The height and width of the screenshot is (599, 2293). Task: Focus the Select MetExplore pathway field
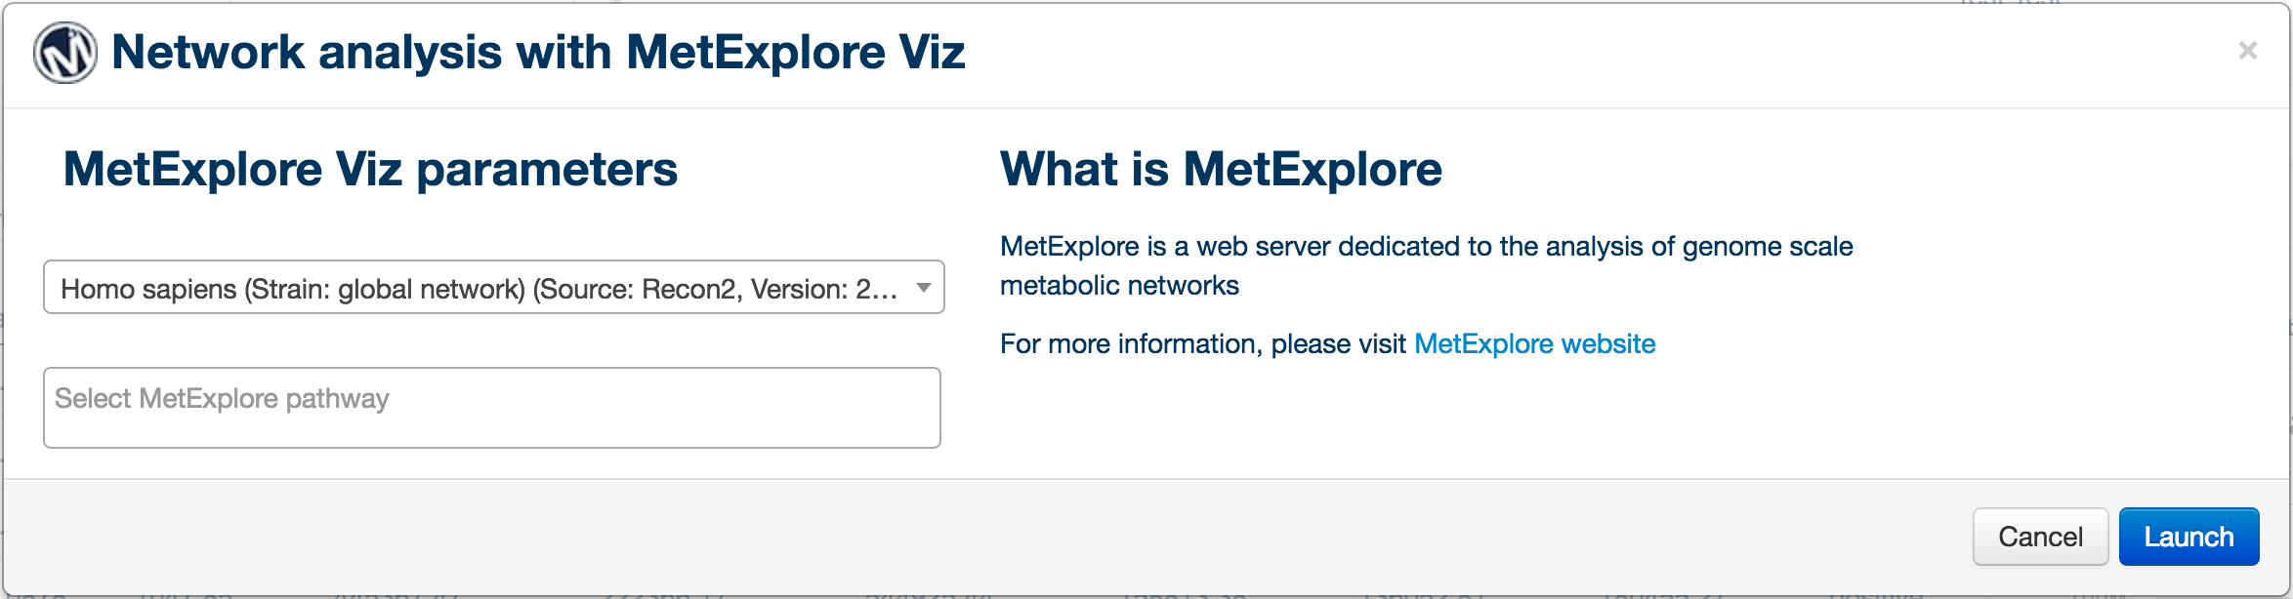click(x=492, y=408)
